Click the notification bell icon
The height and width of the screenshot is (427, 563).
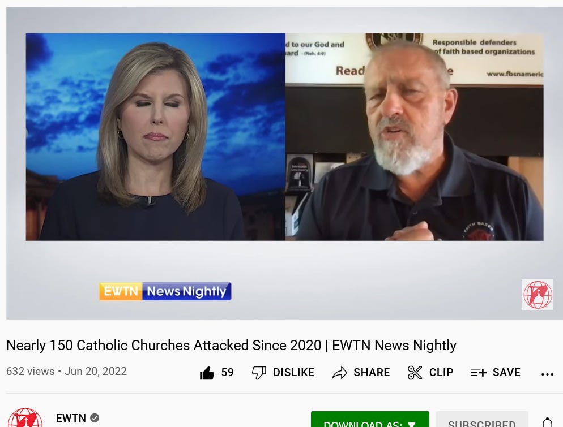point(547,422)
